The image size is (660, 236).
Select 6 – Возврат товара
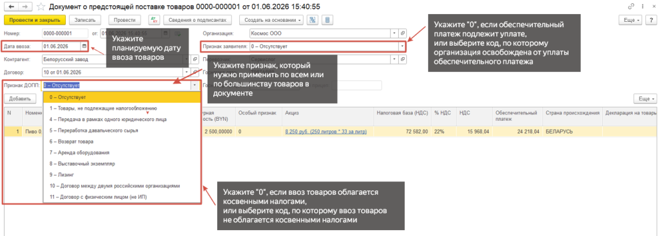click(122, 141)
